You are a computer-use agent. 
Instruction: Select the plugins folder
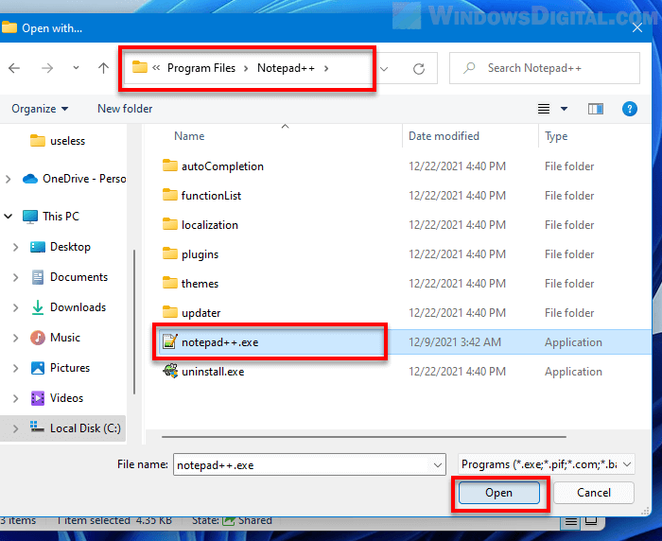point(191,254)
